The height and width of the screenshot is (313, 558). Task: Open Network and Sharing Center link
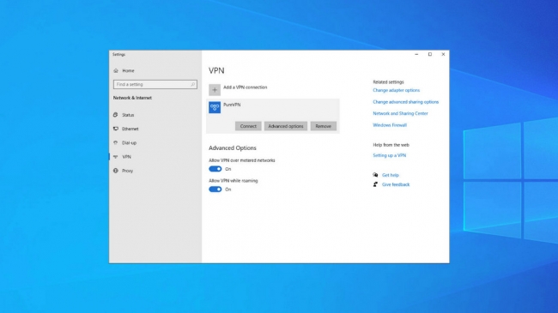click(400, 113)
